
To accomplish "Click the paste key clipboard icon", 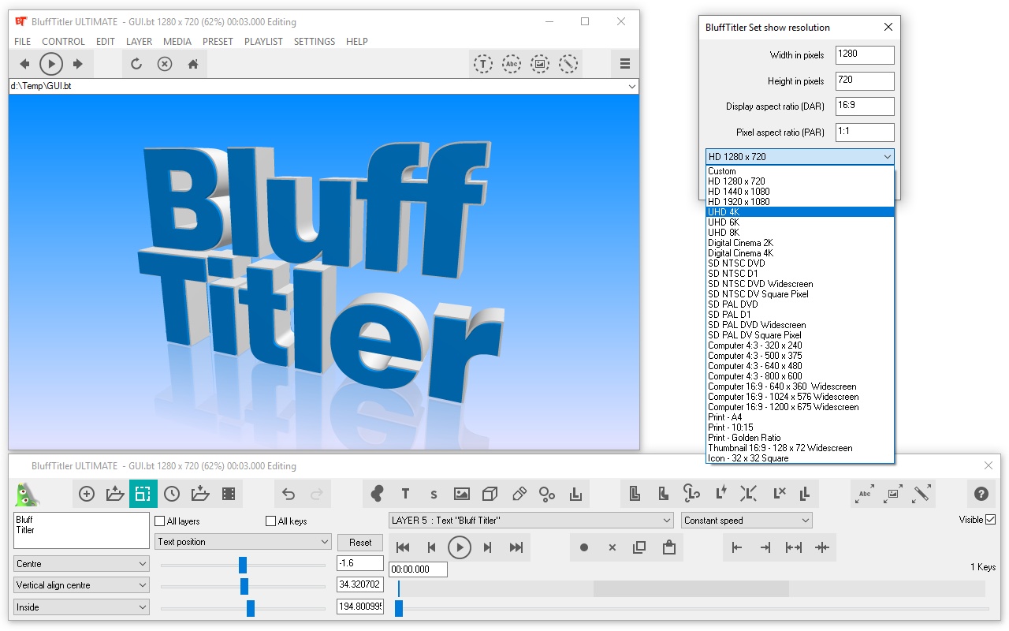I will coord(669,547).
